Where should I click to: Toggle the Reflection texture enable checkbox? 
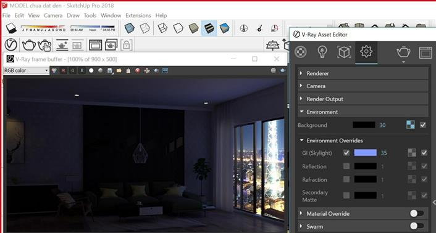point(424,166)
